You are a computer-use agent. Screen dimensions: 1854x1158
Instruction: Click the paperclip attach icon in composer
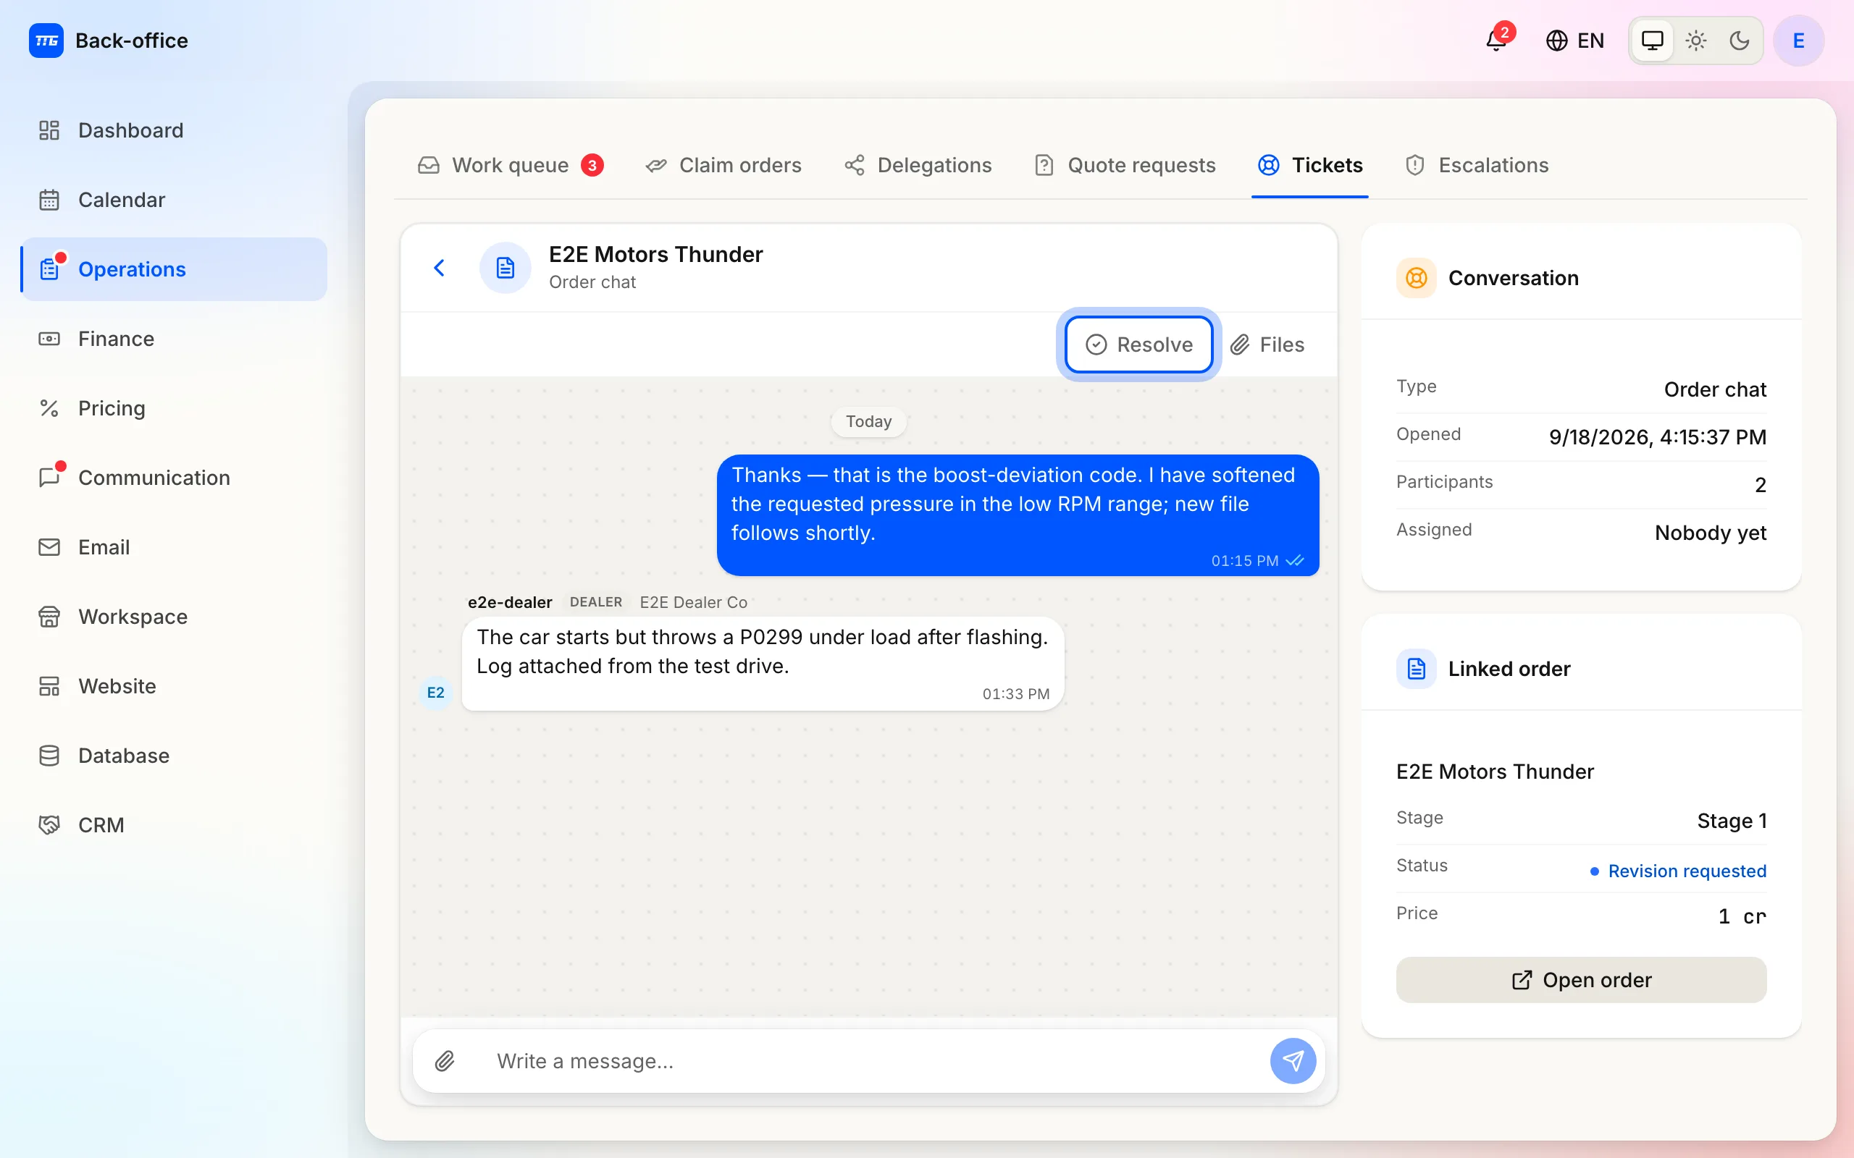445,1061
